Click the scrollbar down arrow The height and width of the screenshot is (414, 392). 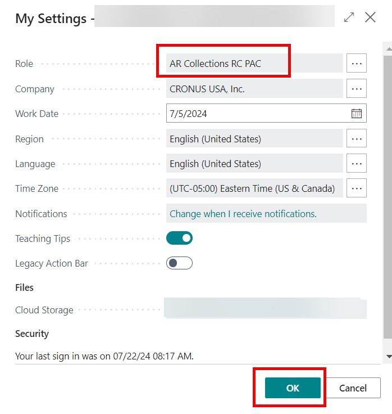(x=389, y=357)
